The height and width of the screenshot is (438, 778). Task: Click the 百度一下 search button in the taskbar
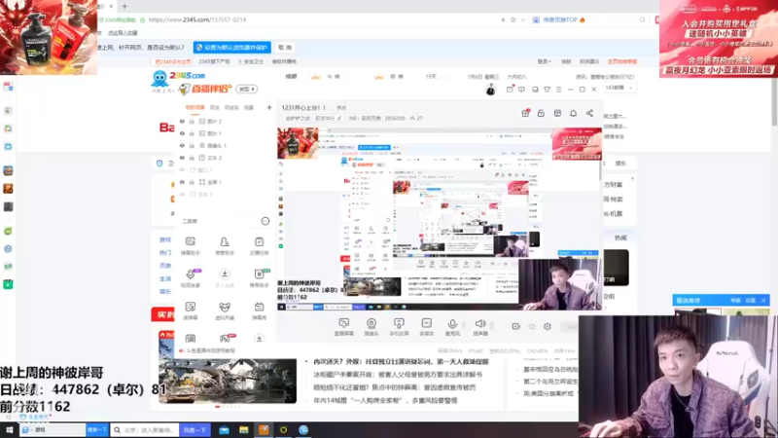(x=194, y=430)
